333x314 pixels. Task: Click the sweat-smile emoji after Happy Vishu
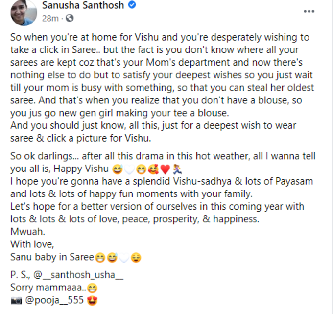(x=118, y=169)
